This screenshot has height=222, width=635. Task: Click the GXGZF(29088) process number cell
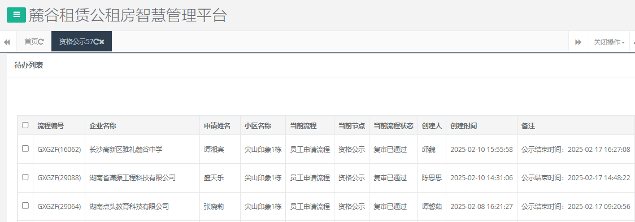tap(59, 178)
